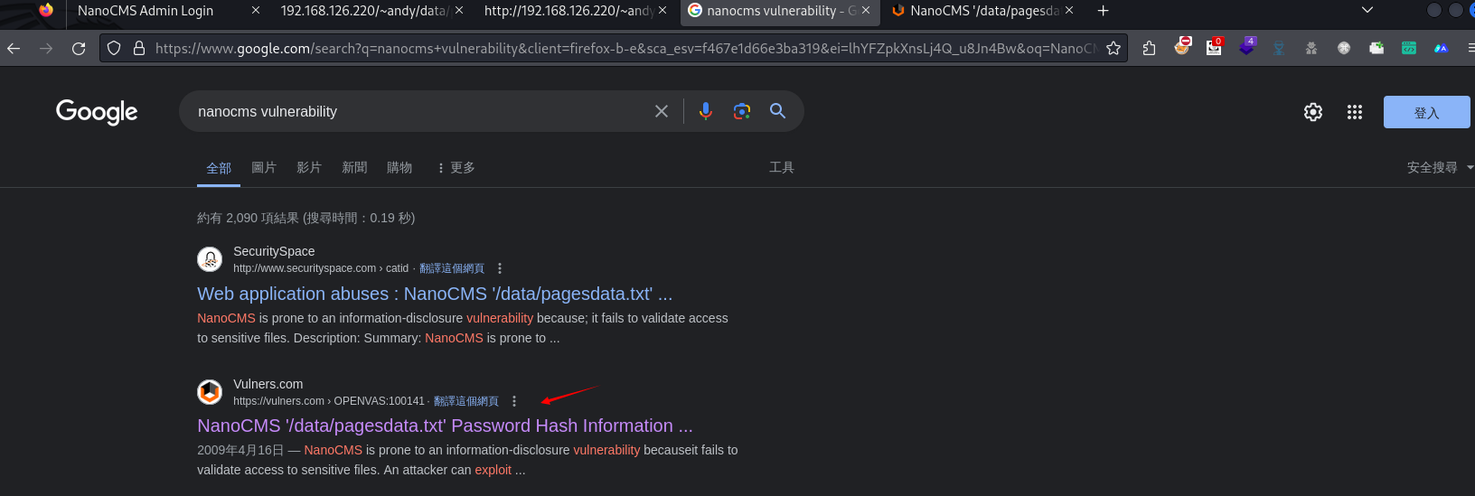Select the 全部 results tab
The width and height of the screenshot is (1475, 496).
pos(219,168)
